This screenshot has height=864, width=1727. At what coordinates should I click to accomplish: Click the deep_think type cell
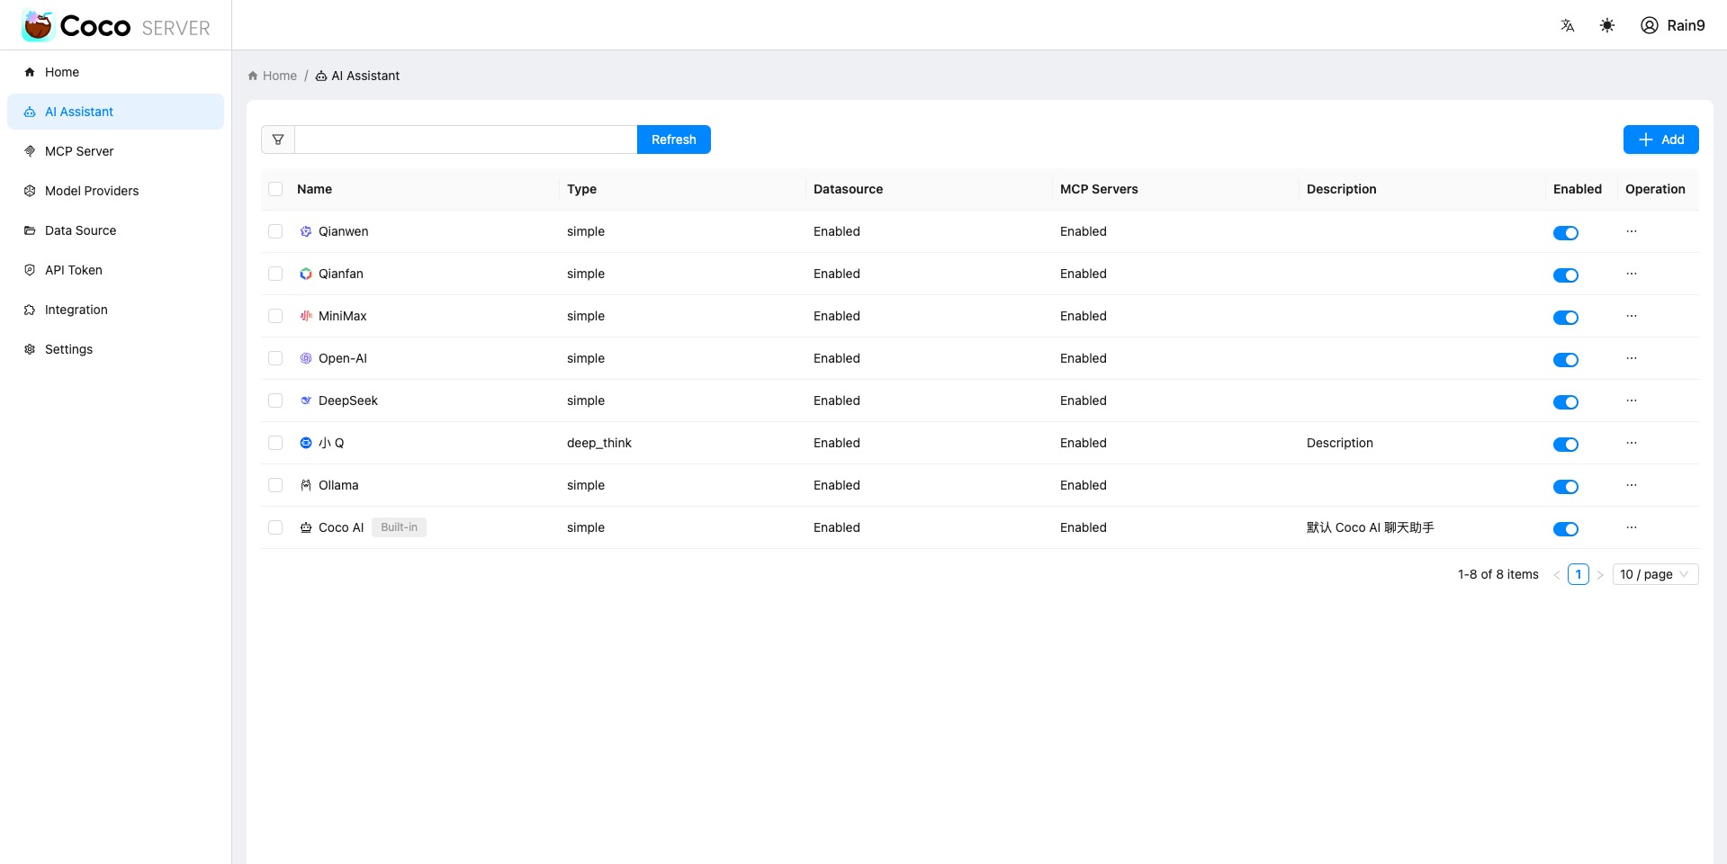pos(599,443)
